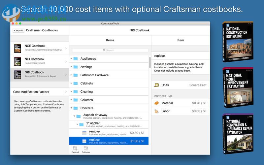Click the Expand toolbar button

(75, 149)
